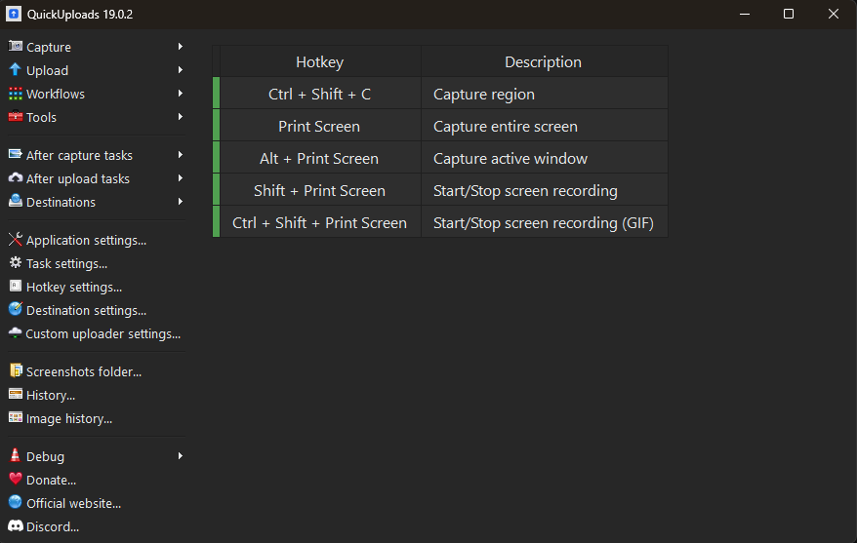Click the colorful Workflows grid icon
Viewport: 857px width, 543px height.
tap(16, 94)
